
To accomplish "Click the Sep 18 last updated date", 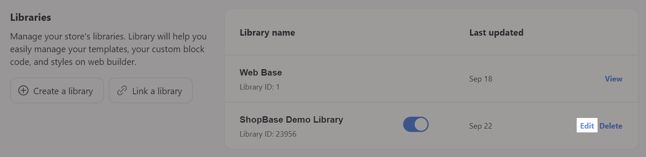I will [x=481, y=79].
